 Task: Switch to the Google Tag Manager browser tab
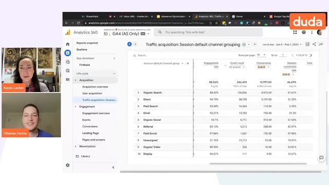pos(279,16)
